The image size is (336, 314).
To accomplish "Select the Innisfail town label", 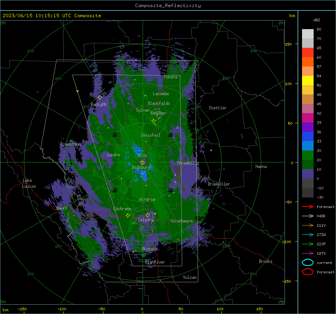I will [150, 135].
